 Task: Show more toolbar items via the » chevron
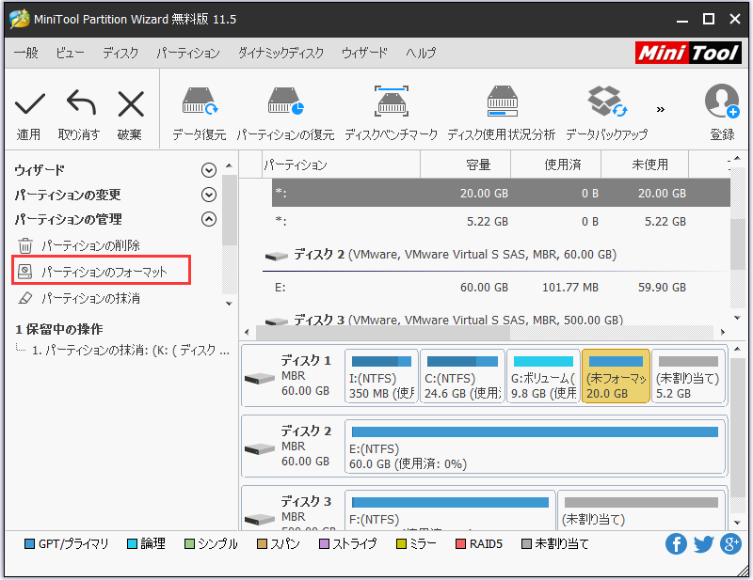point(661,110)
